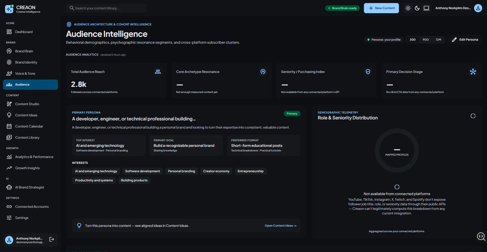The height and width of the screenshot is (252, 487).
Task: Click the Growth Insights trend icon
Action: coord(9,168)
